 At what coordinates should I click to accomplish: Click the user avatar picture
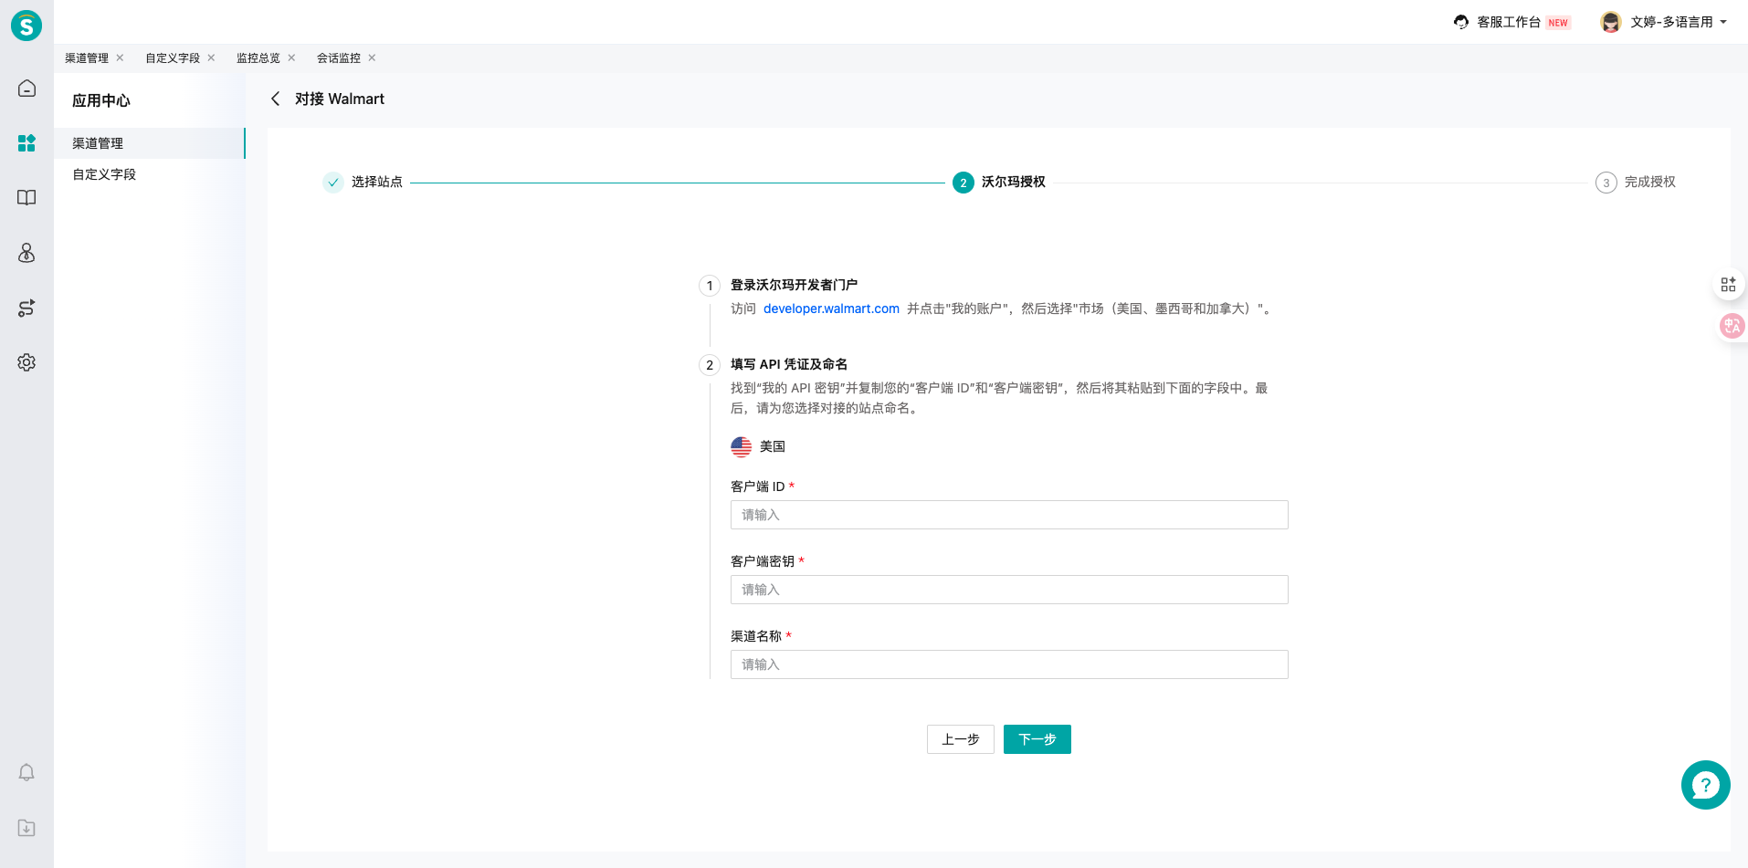click(x=1611, y=22)
